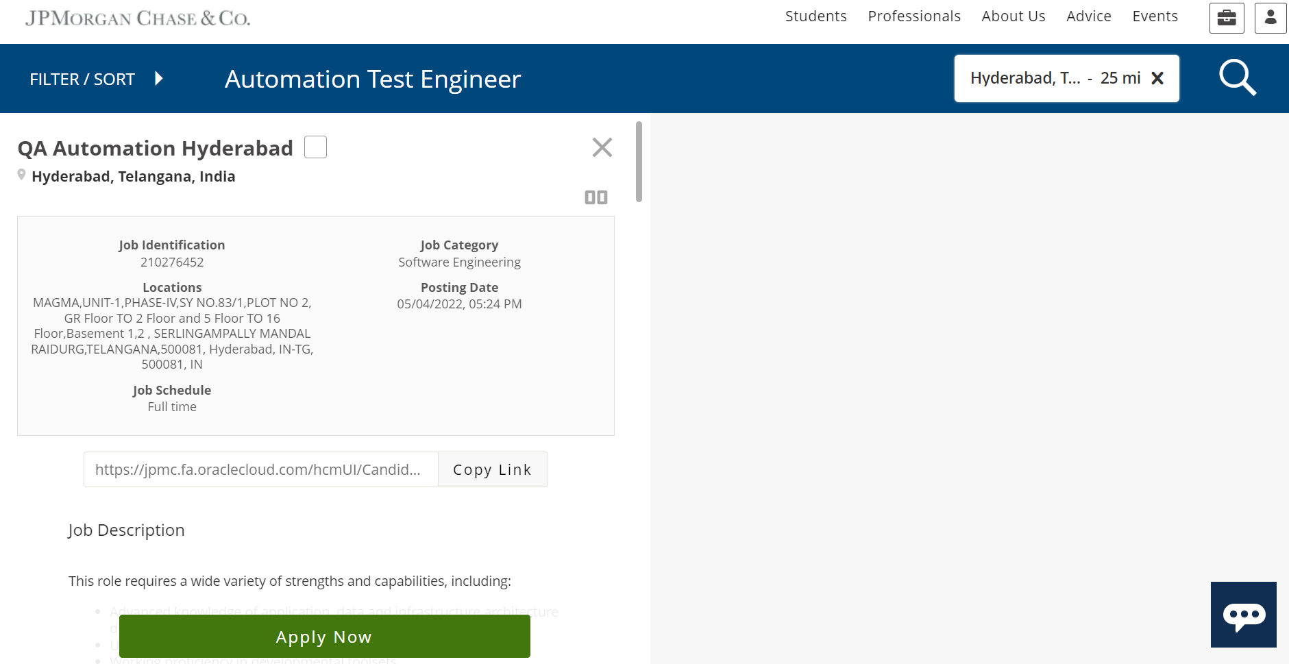The image size is (1289, 664).
Task: Click the Hyderabad, Telangana, India location text
Action: click(x=133, y=177)
